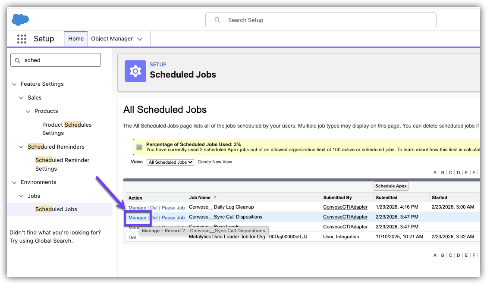Collapse the Scheduled Reminders node
Viewport: 487px width, 284px height.
[x=21, y=147]
